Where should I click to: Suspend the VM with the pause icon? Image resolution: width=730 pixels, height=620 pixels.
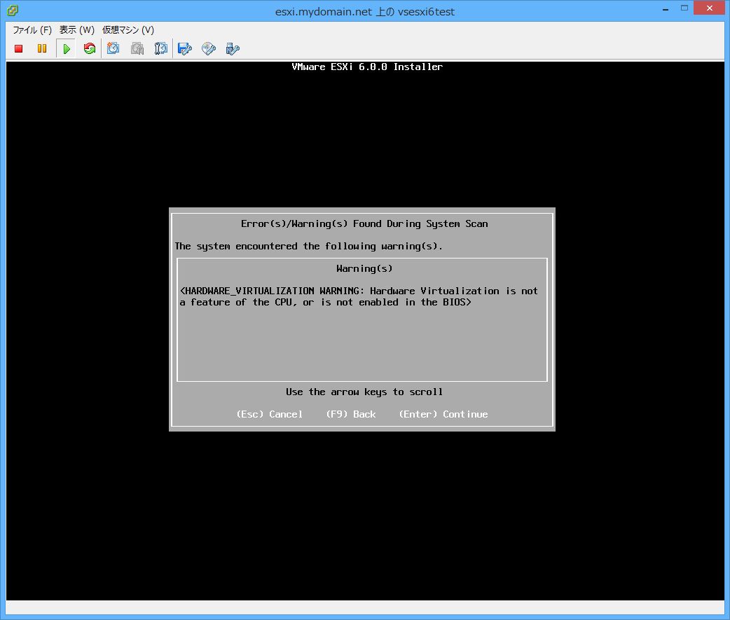42,48
